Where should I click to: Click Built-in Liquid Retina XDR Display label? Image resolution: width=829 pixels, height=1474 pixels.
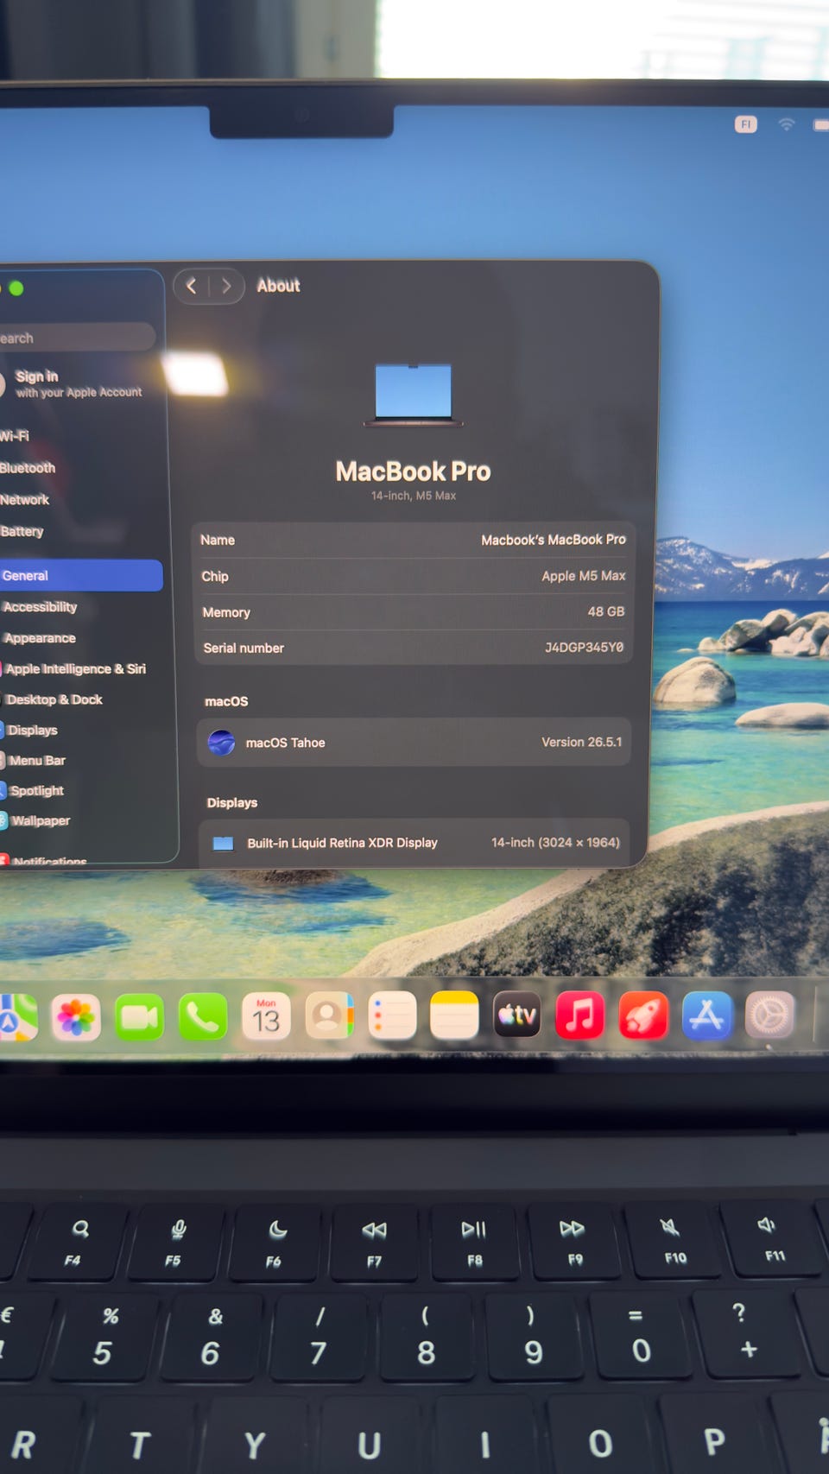(342, 843)
